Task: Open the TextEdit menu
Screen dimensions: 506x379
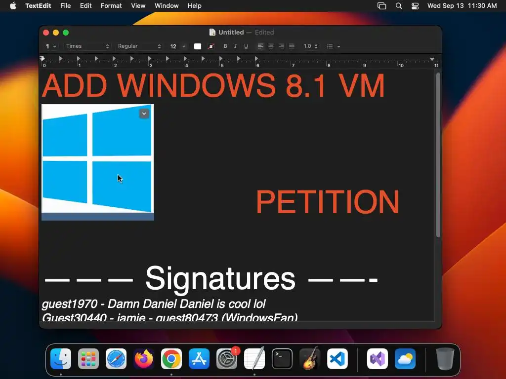Action: click(x=38, y=6)
